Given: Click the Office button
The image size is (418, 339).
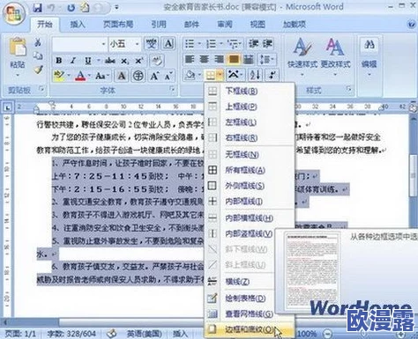Looking at the screenshot, I should point(14,13).
